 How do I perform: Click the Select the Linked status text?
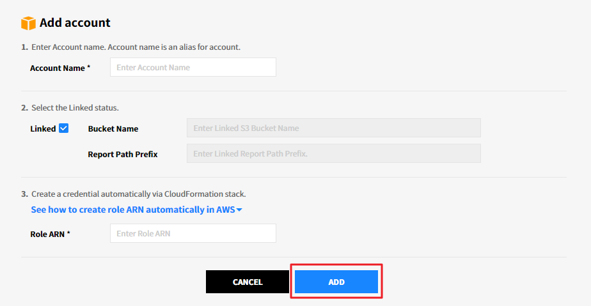[75, 107]
